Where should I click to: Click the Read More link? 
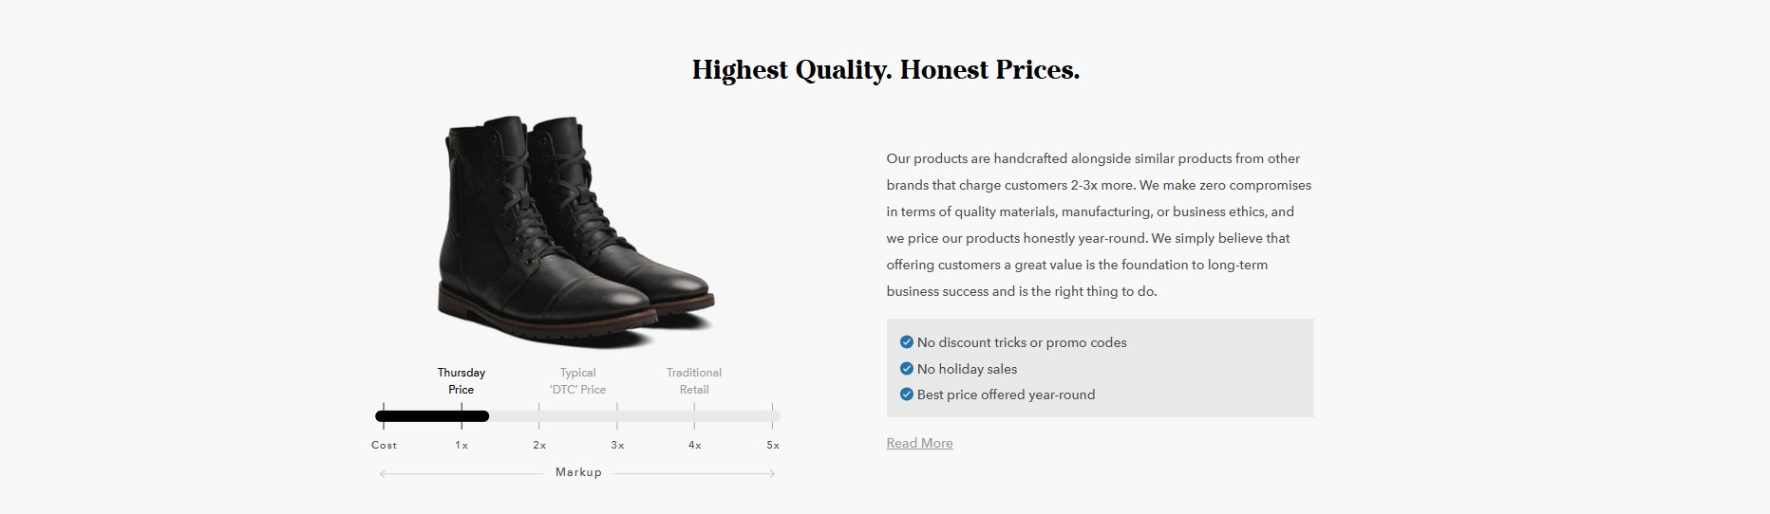tap(919, 443)
